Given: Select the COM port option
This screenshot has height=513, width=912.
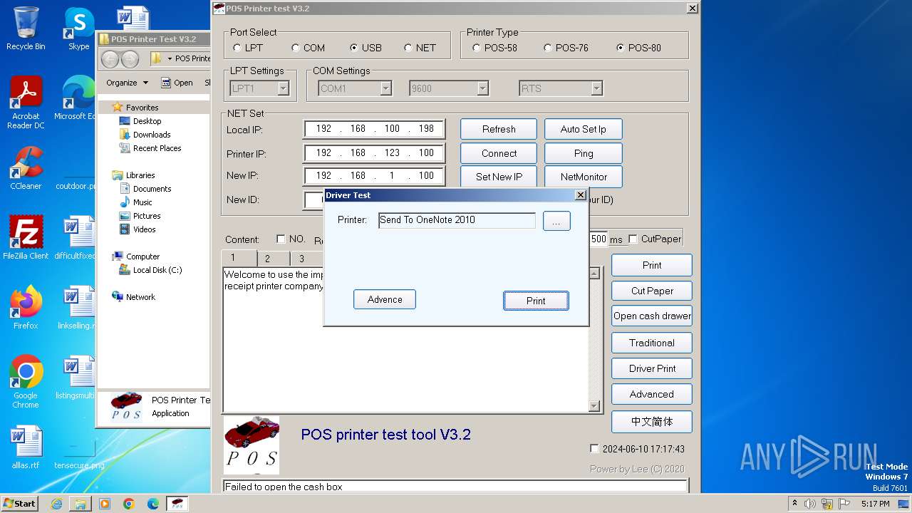Looking at the screenshot, I should 296,48.
